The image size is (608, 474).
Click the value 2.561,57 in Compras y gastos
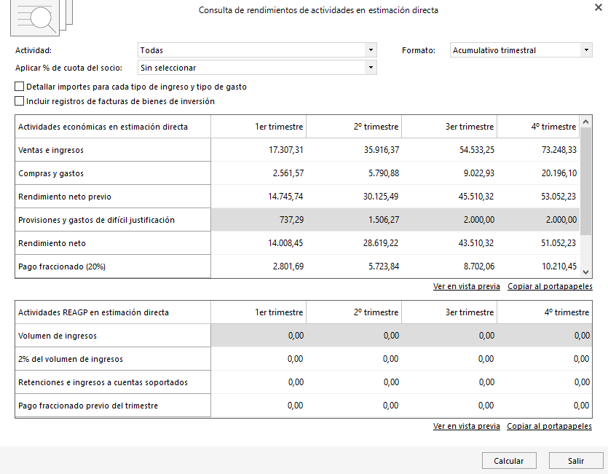pyautogui.click(x=288, y=173)
